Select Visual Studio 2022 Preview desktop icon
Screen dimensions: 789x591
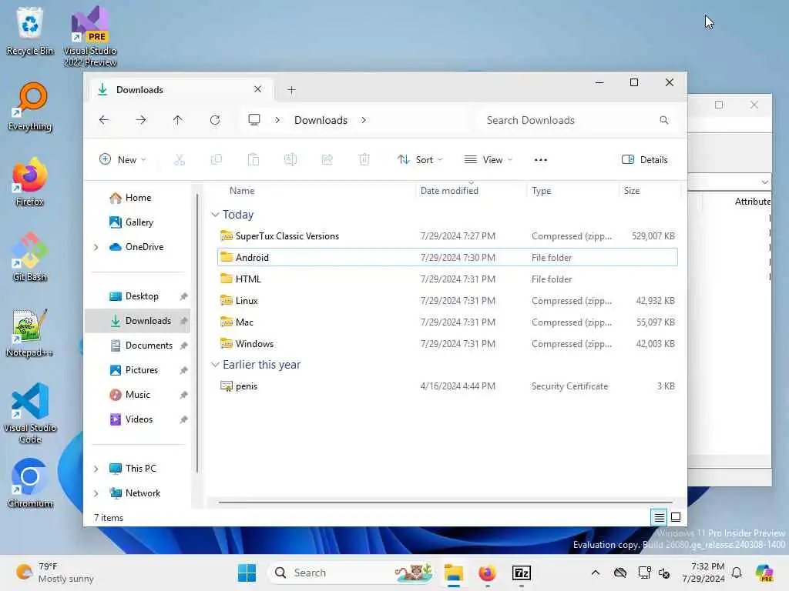click(90, 36)
